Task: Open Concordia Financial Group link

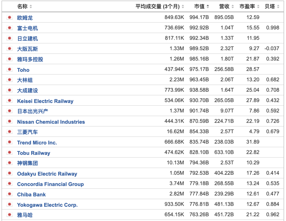Action: (x=51, y=184)
